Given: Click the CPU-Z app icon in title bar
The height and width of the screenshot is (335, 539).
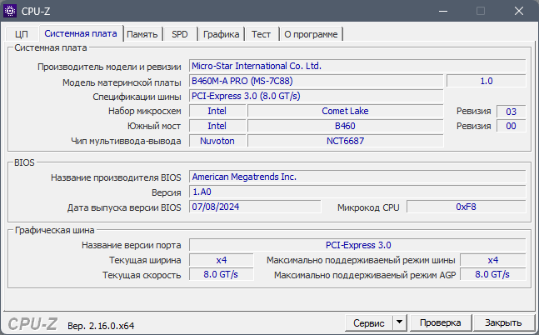Looking at the screenshot, I should click(x=10, y=11).
